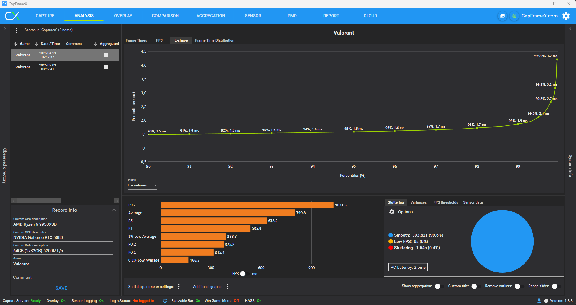Sort captures by Aggregated column arrow
This screenshot has height=305, width=576.
[x=96, y=44]
